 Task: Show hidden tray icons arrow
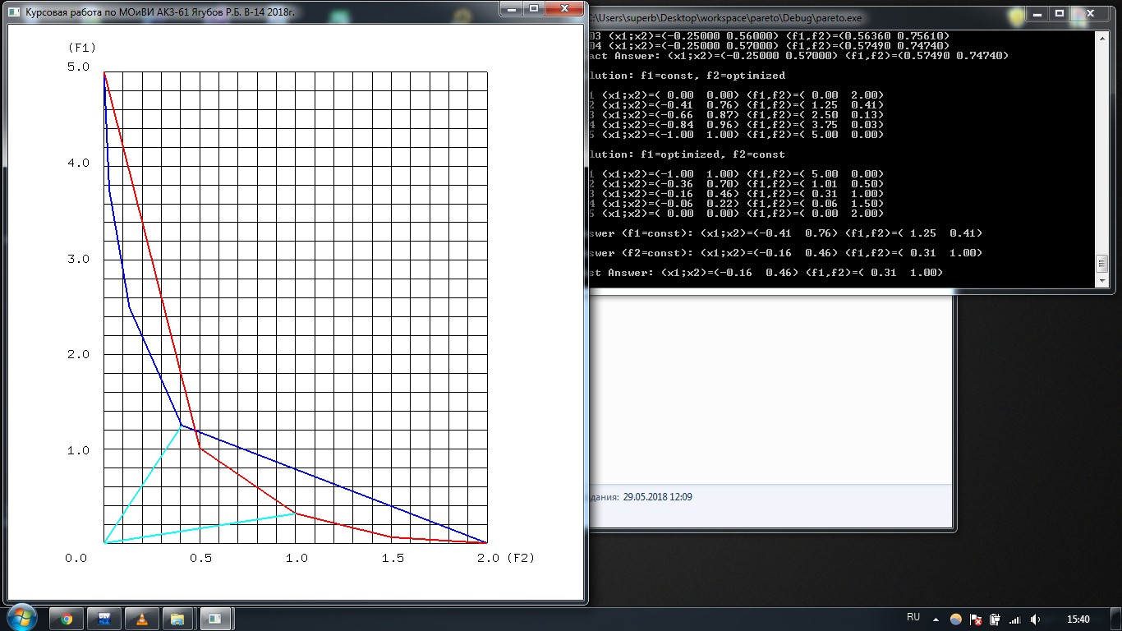pos(936,619)
